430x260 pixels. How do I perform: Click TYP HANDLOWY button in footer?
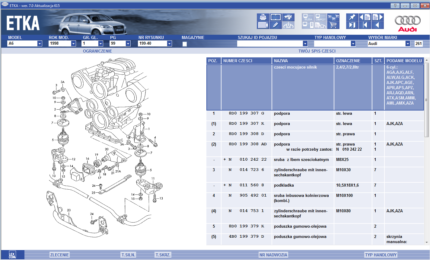pyautogui.click(x=381, y=255)
